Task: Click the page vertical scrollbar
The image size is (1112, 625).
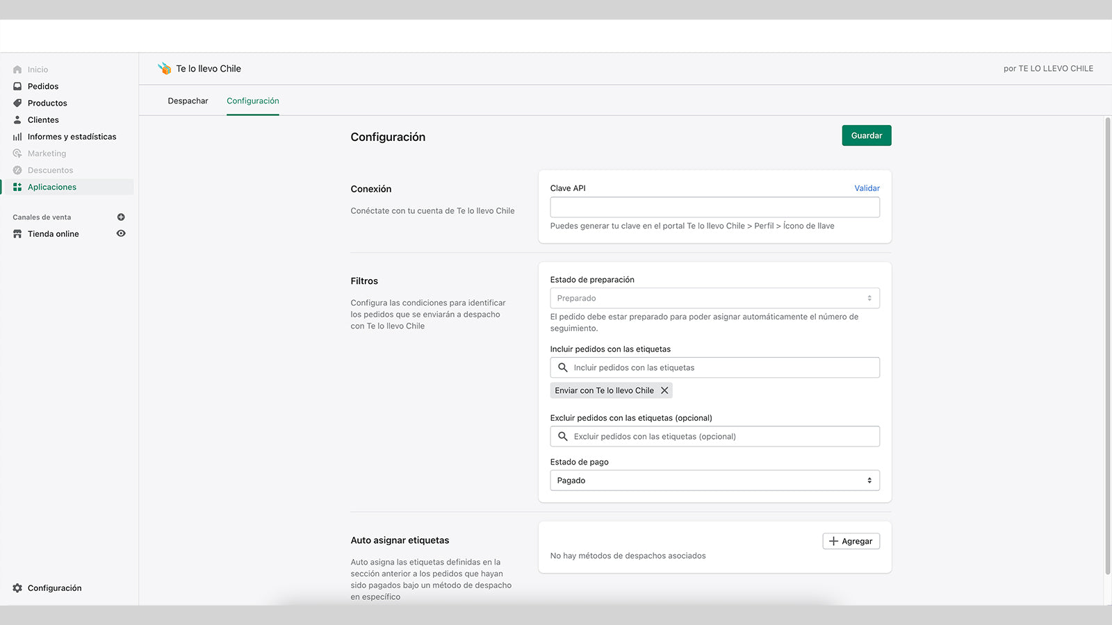Action: tap(1108, 346)
